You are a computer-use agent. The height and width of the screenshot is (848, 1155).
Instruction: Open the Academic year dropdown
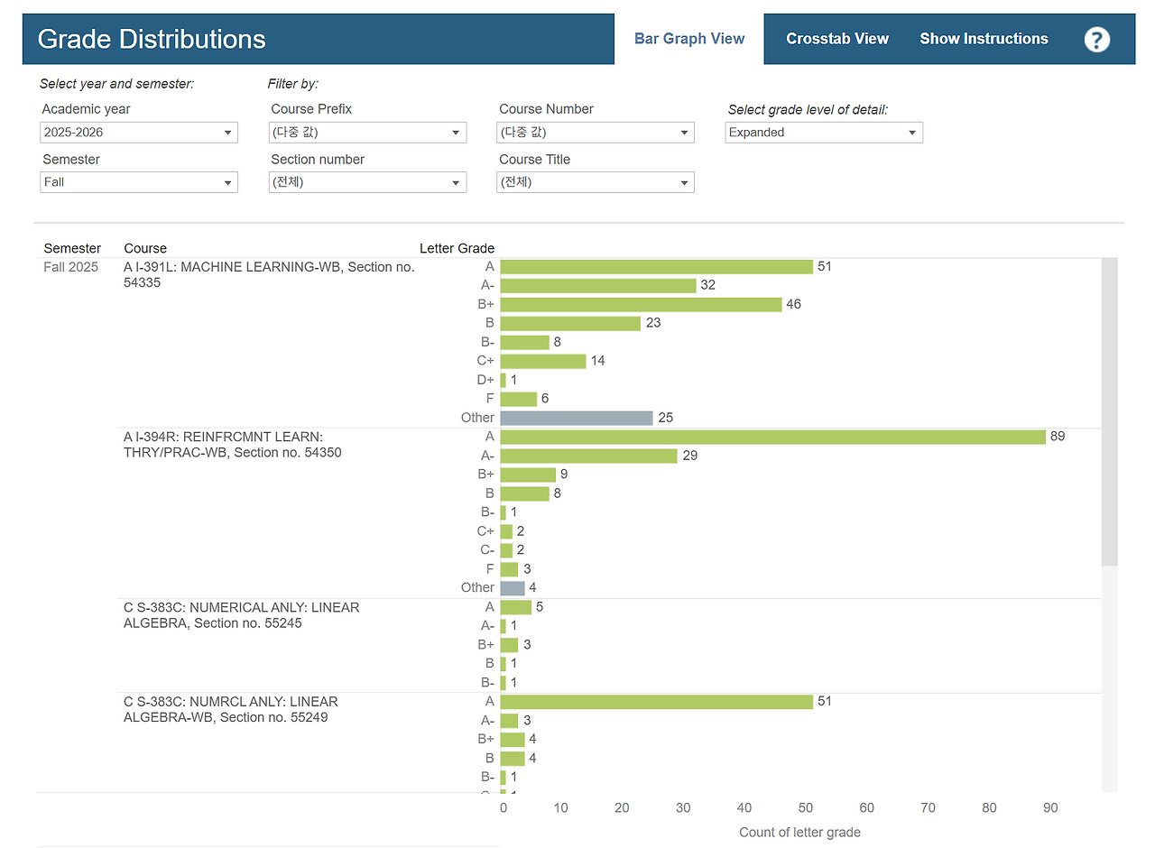point(139,133)
